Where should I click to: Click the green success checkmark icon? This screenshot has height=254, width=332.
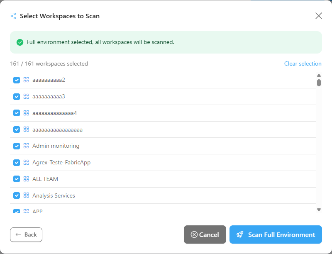20,42
